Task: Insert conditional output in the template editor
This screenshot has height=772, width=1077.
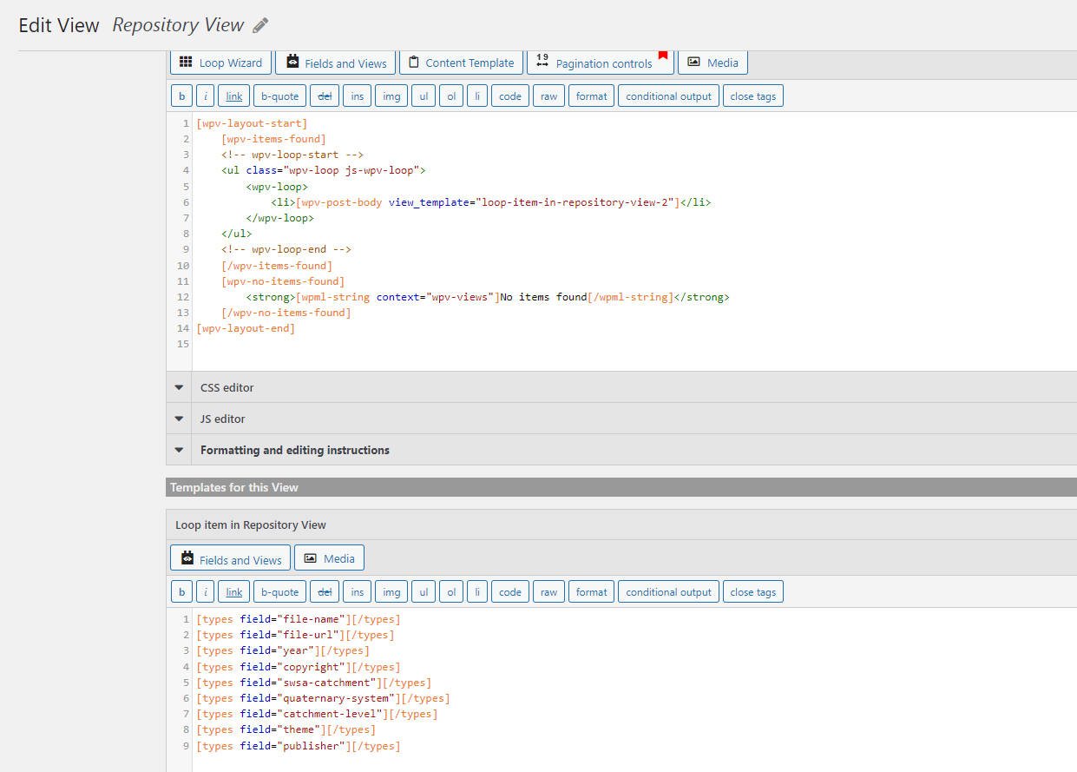Action: pos(668,592)
